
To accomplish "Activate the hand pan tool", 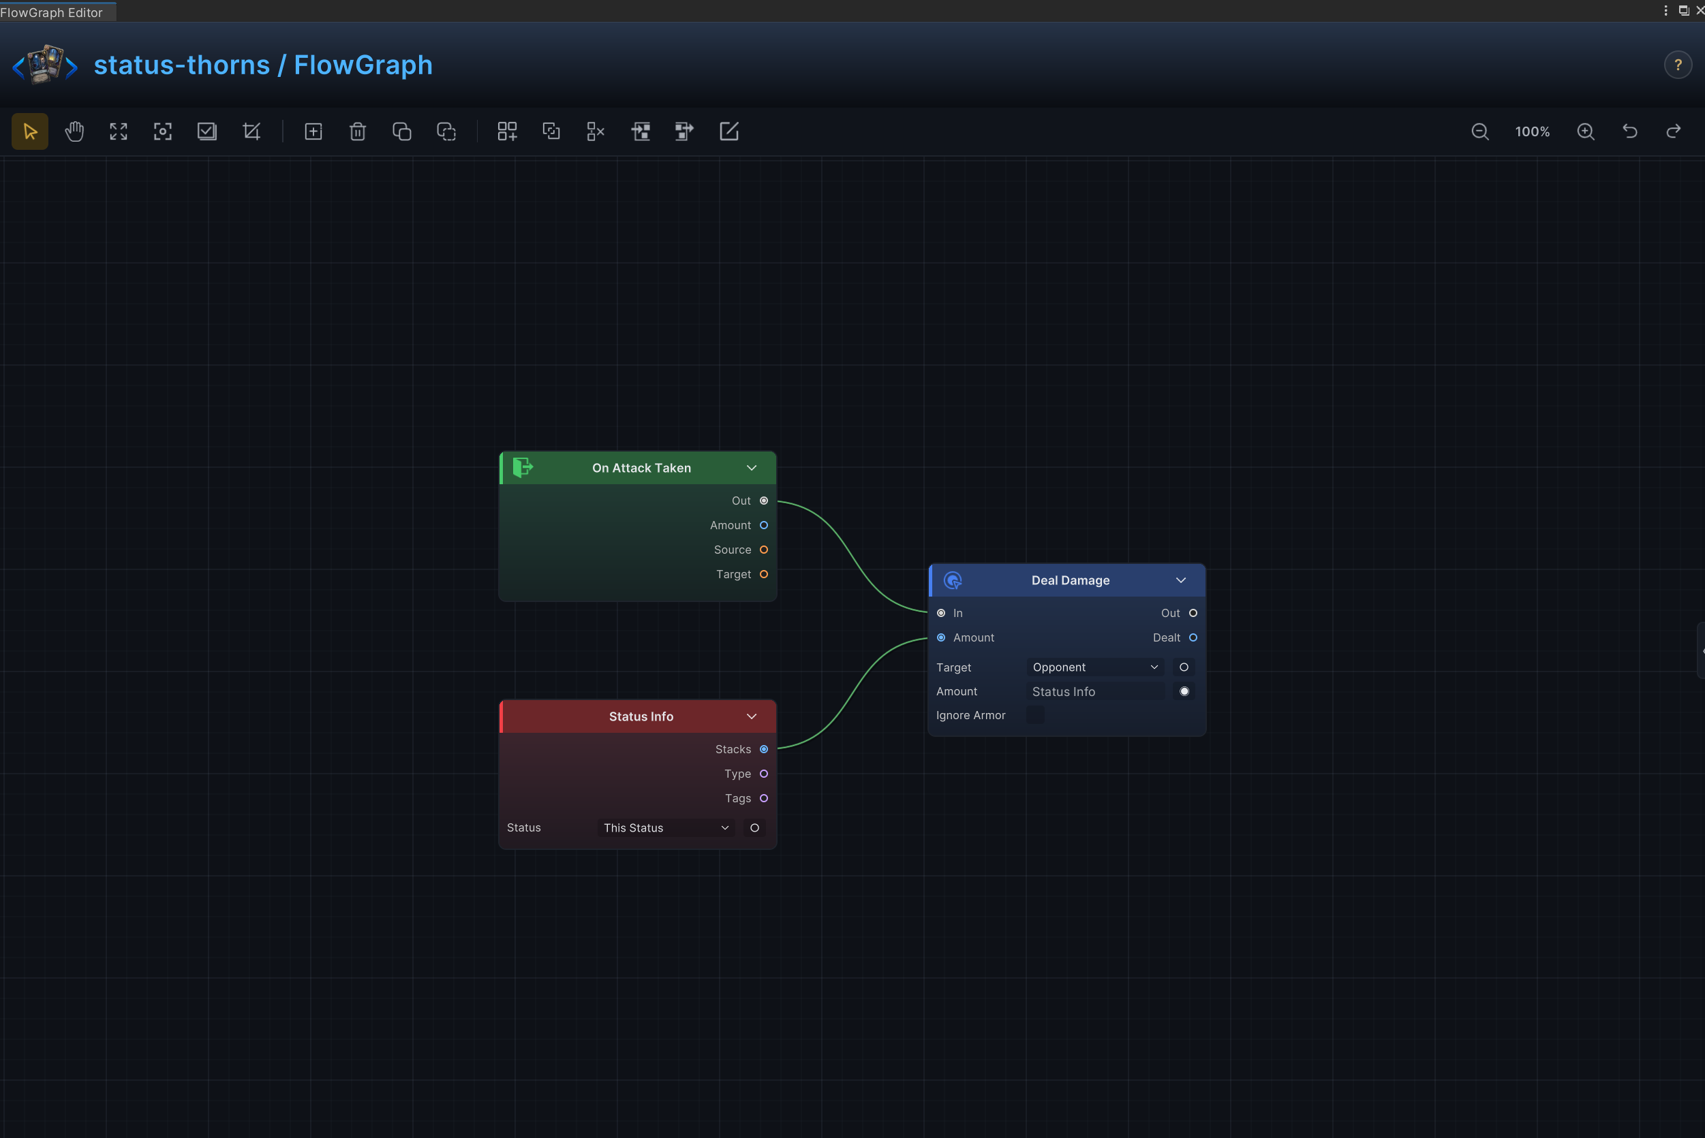I will tap(74, 131).
